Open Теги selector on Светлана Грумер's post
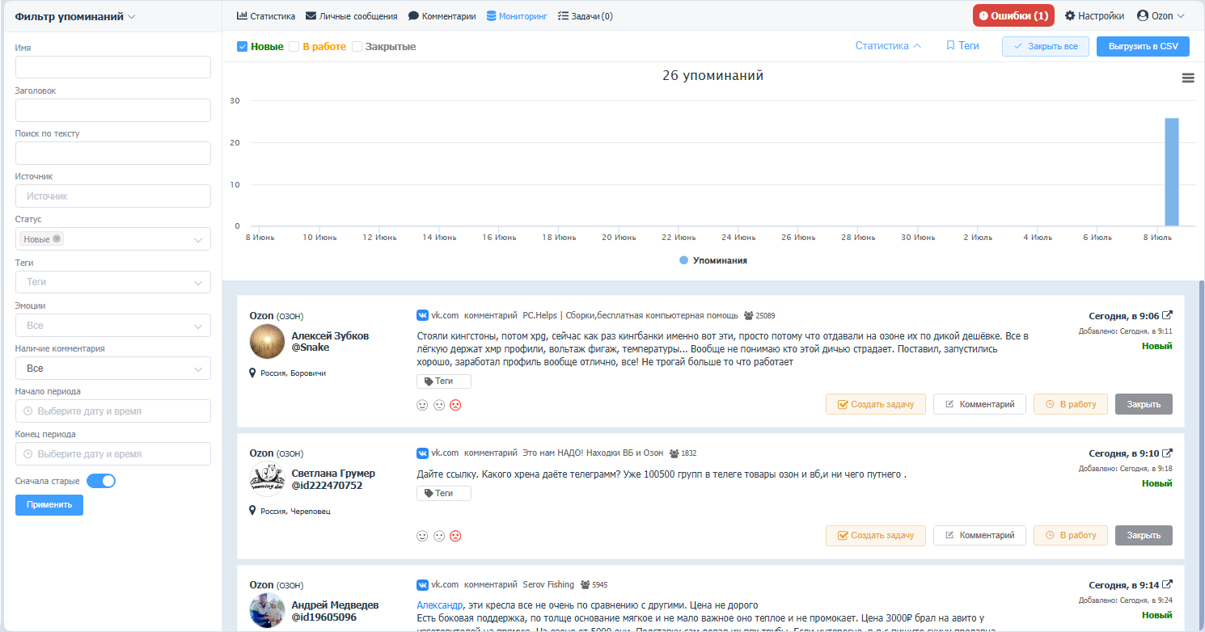Screen dimensions: 1205x632 click(443, 493)
